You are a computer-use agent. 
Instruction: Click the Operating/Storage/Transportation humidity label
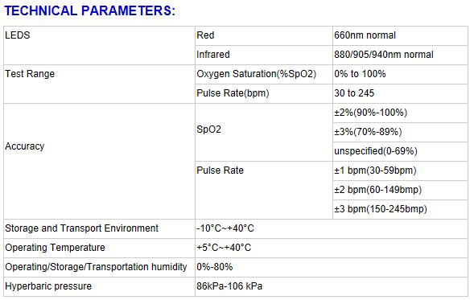[x=96, y=267]
